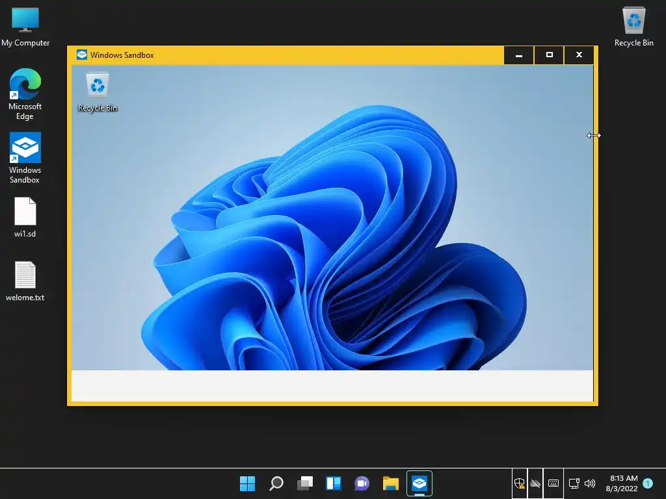
Task: Select Recycle Bin inside the Sandbox window
Action: pyautogui.click(x=98, y=92)
